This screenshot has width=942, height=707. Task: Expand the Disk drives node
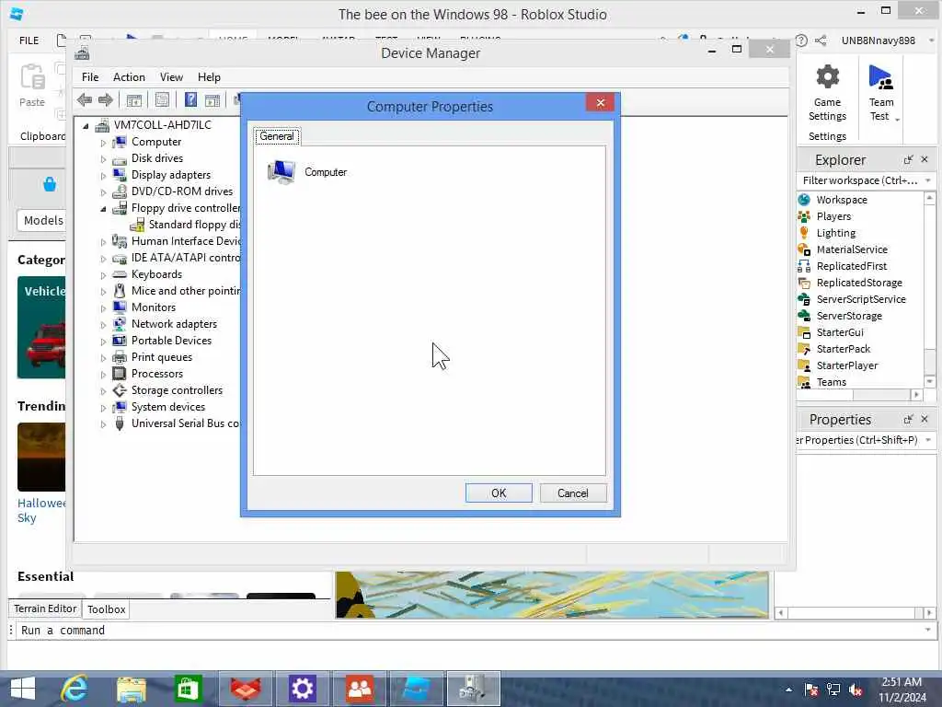pos(103,159)
